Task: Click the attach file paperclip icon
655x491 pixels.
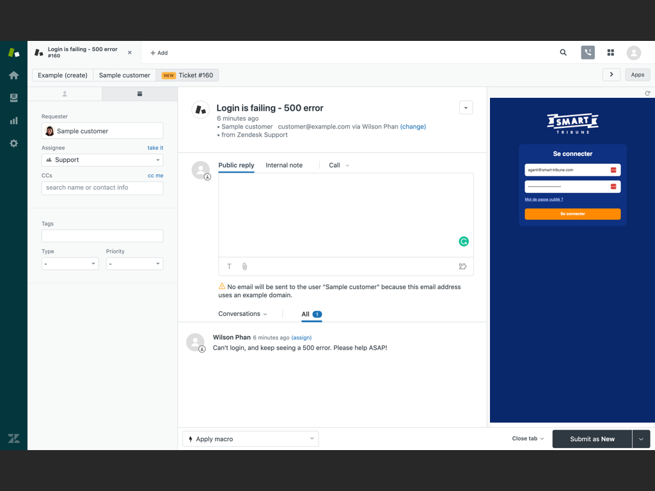Action: click(x=244, y=267)
